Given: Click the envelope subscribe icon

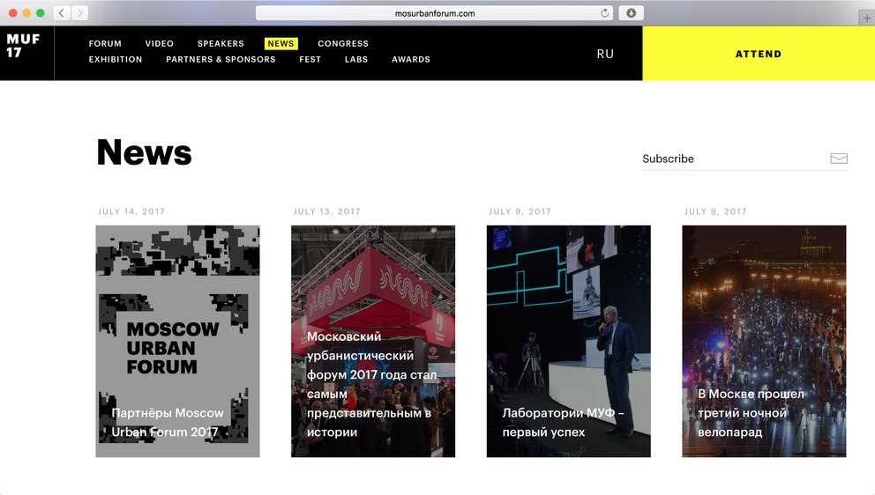Looking at the screenshot, I should pos(839,159).
